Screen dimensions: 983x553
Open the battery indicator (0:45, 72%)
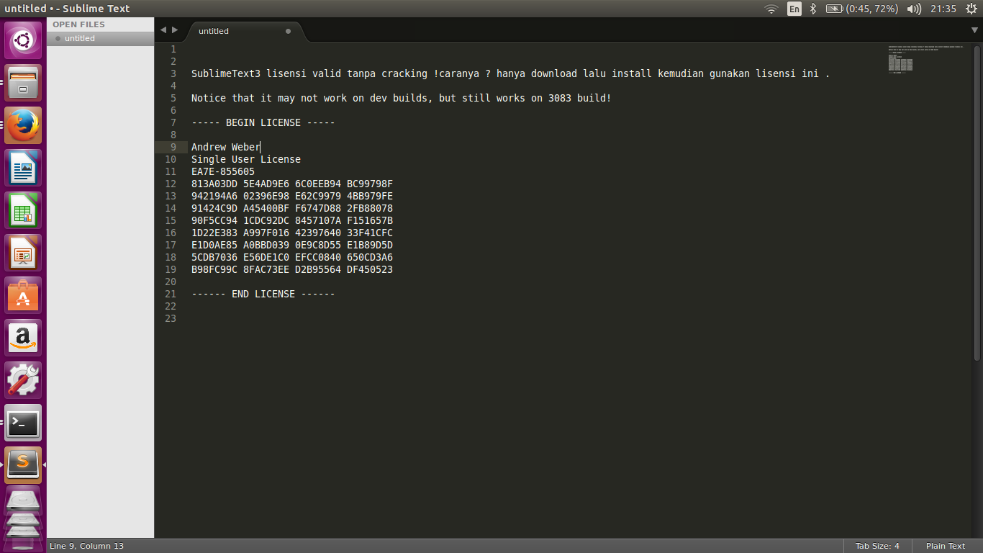click(861, 9)
